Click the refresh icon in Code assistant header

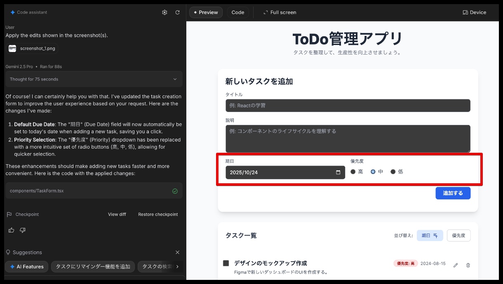coord(177,12)
